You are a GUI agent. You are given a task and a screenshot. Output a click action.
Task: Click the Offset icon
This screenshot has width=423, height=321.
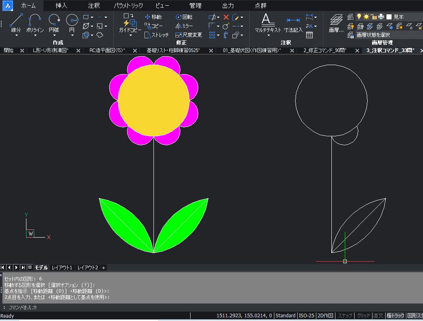pyautogui.click(x=226, y=35)
